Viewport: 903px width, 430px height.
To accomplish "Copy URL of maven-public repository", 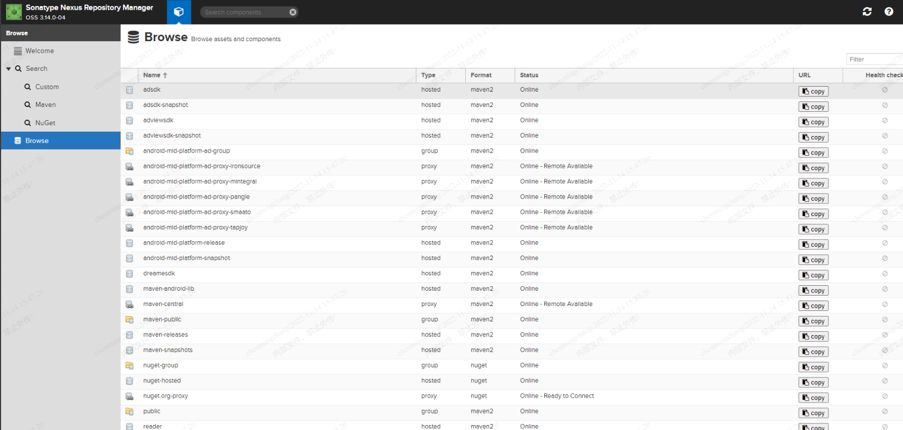I will [813, 321].
